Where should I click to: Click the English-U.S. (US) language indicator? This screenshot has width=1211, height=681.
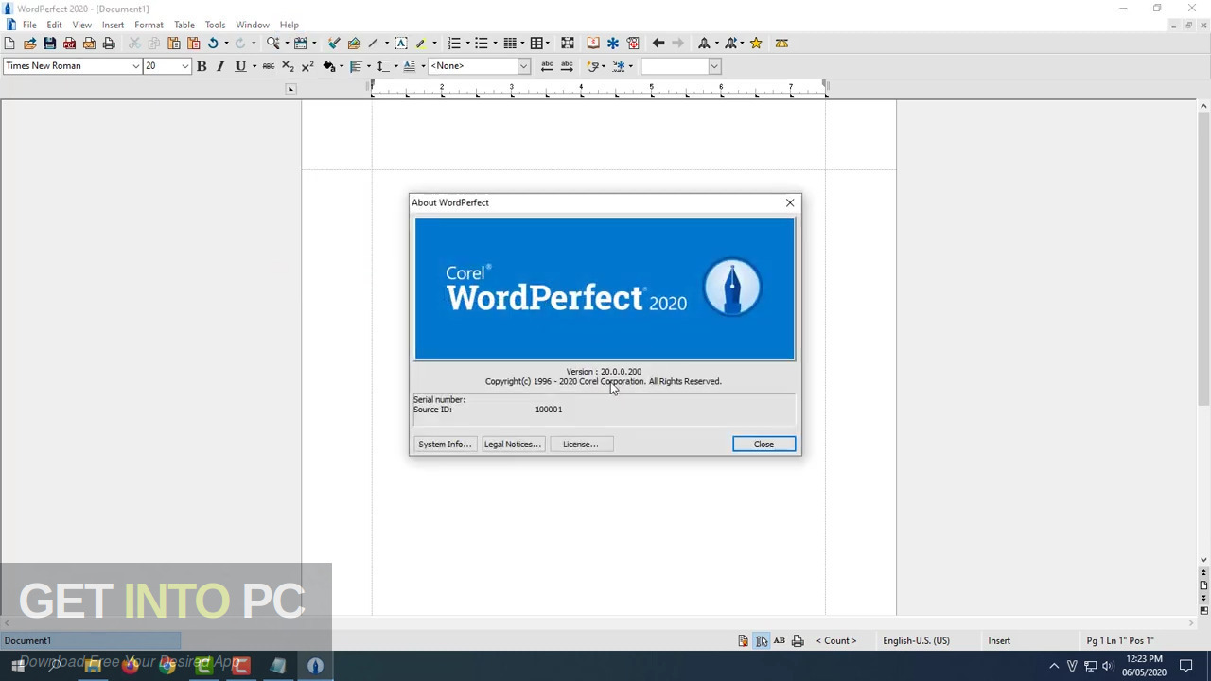tap(916, 640)
